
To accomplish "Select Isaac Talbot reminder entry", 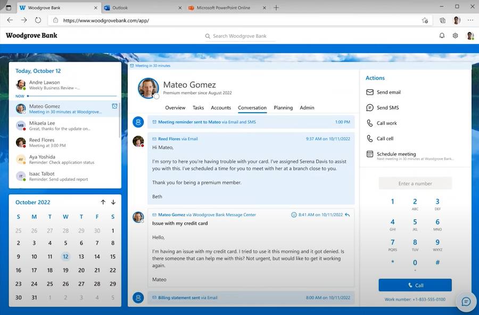I will (x=64, y=176).
